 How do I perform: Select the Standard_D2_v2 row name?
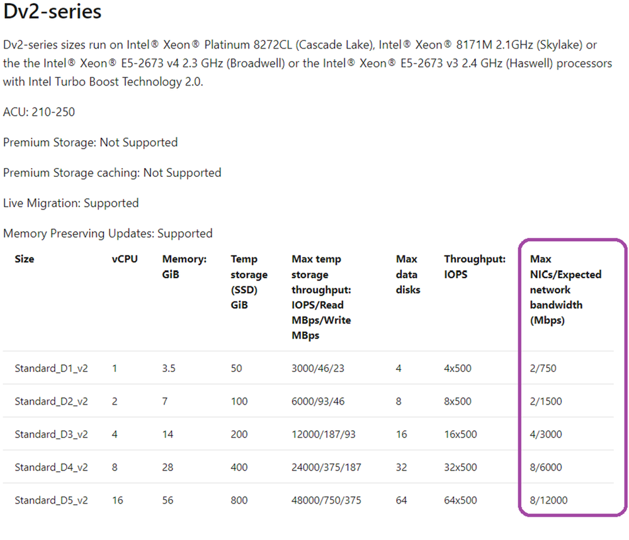point(51,401)
